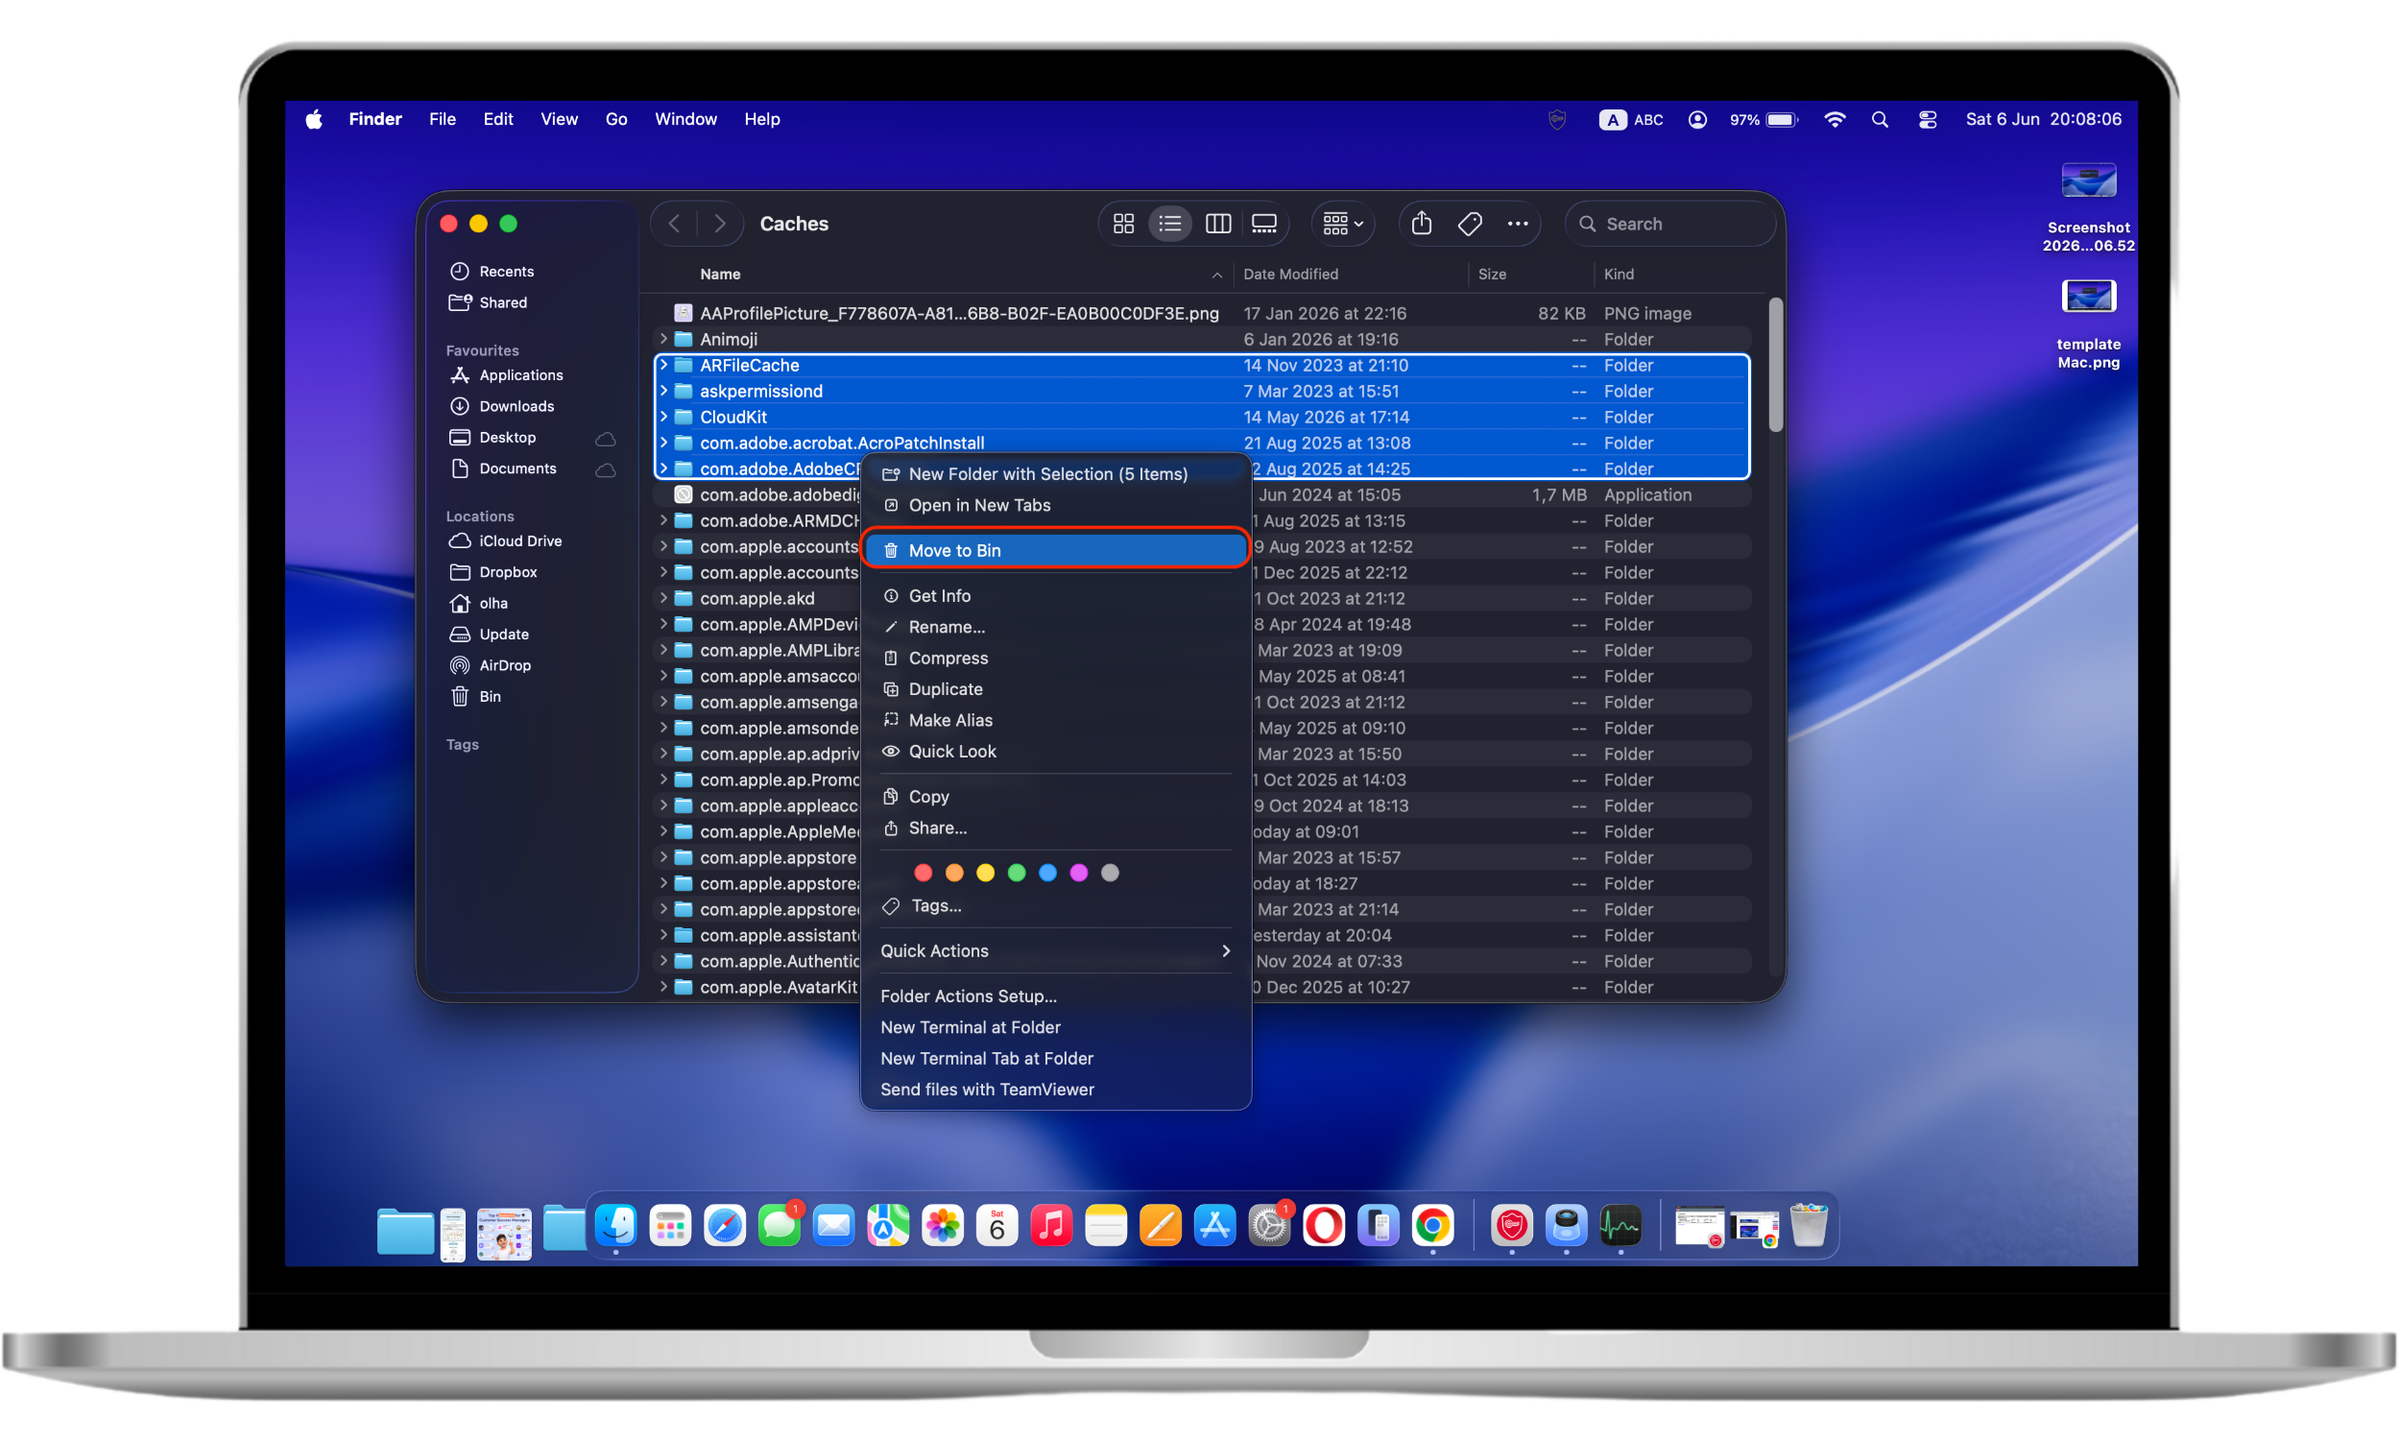Open the Go menu in menu bar
This screenshot has height=1440, width=2400.
pyautogui.click(x=616, y=119)
